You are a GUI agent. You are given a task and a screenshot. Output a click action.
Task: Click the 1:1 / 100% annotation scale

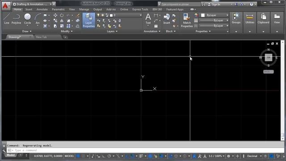point(216,156)
